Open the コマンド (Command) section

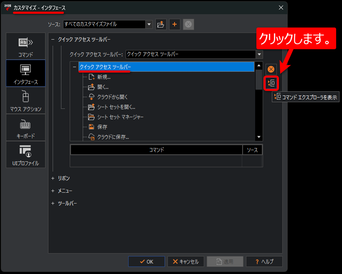tap(25, 46)
